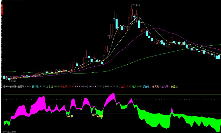This screenshot has width=221, height=133.
Task: Select the 警示线 80.00 value label
Action: tap(39, 87)
